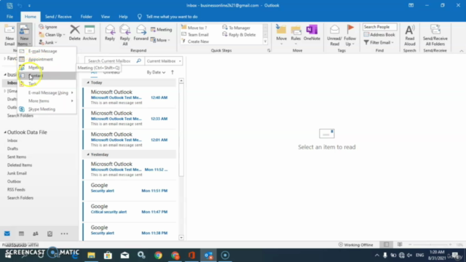This screenshot has width=466, height=262.
Task: Click the Move folder icon
Action: coord(281,35)
